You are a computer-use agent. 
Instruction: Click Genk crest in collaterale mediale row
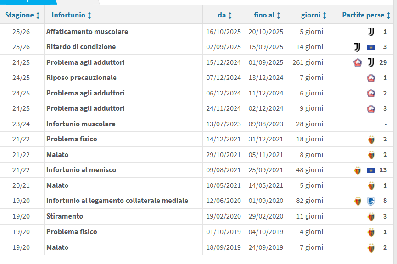(371, 201)
